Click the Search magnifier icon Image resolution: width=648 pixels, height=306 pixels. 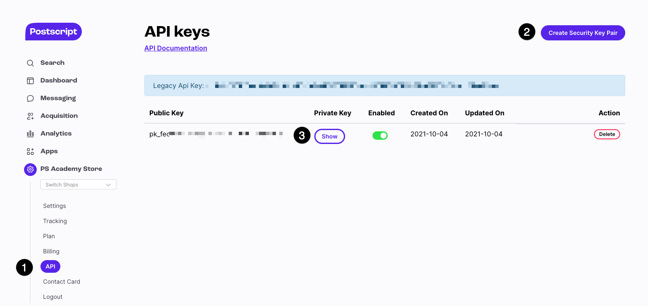point(30,63)
